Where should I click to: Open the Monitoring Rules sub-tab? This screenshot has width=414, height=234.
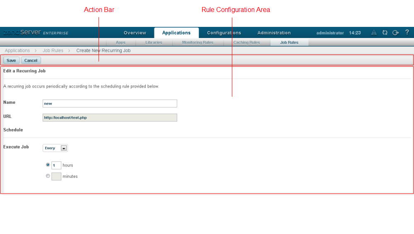[x=197, y=42]
